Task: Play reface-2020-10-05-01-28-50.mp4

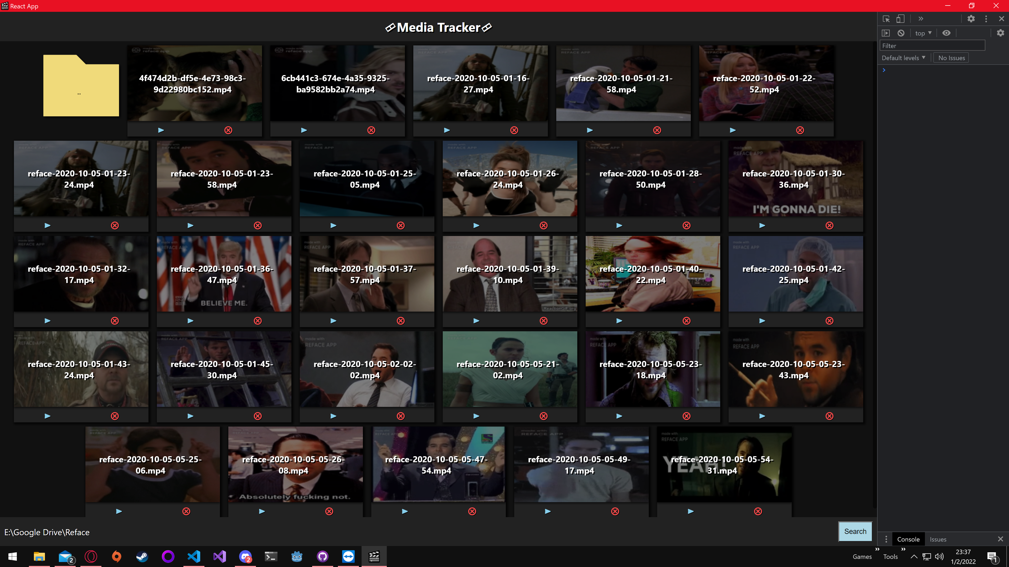Action: 619,225
